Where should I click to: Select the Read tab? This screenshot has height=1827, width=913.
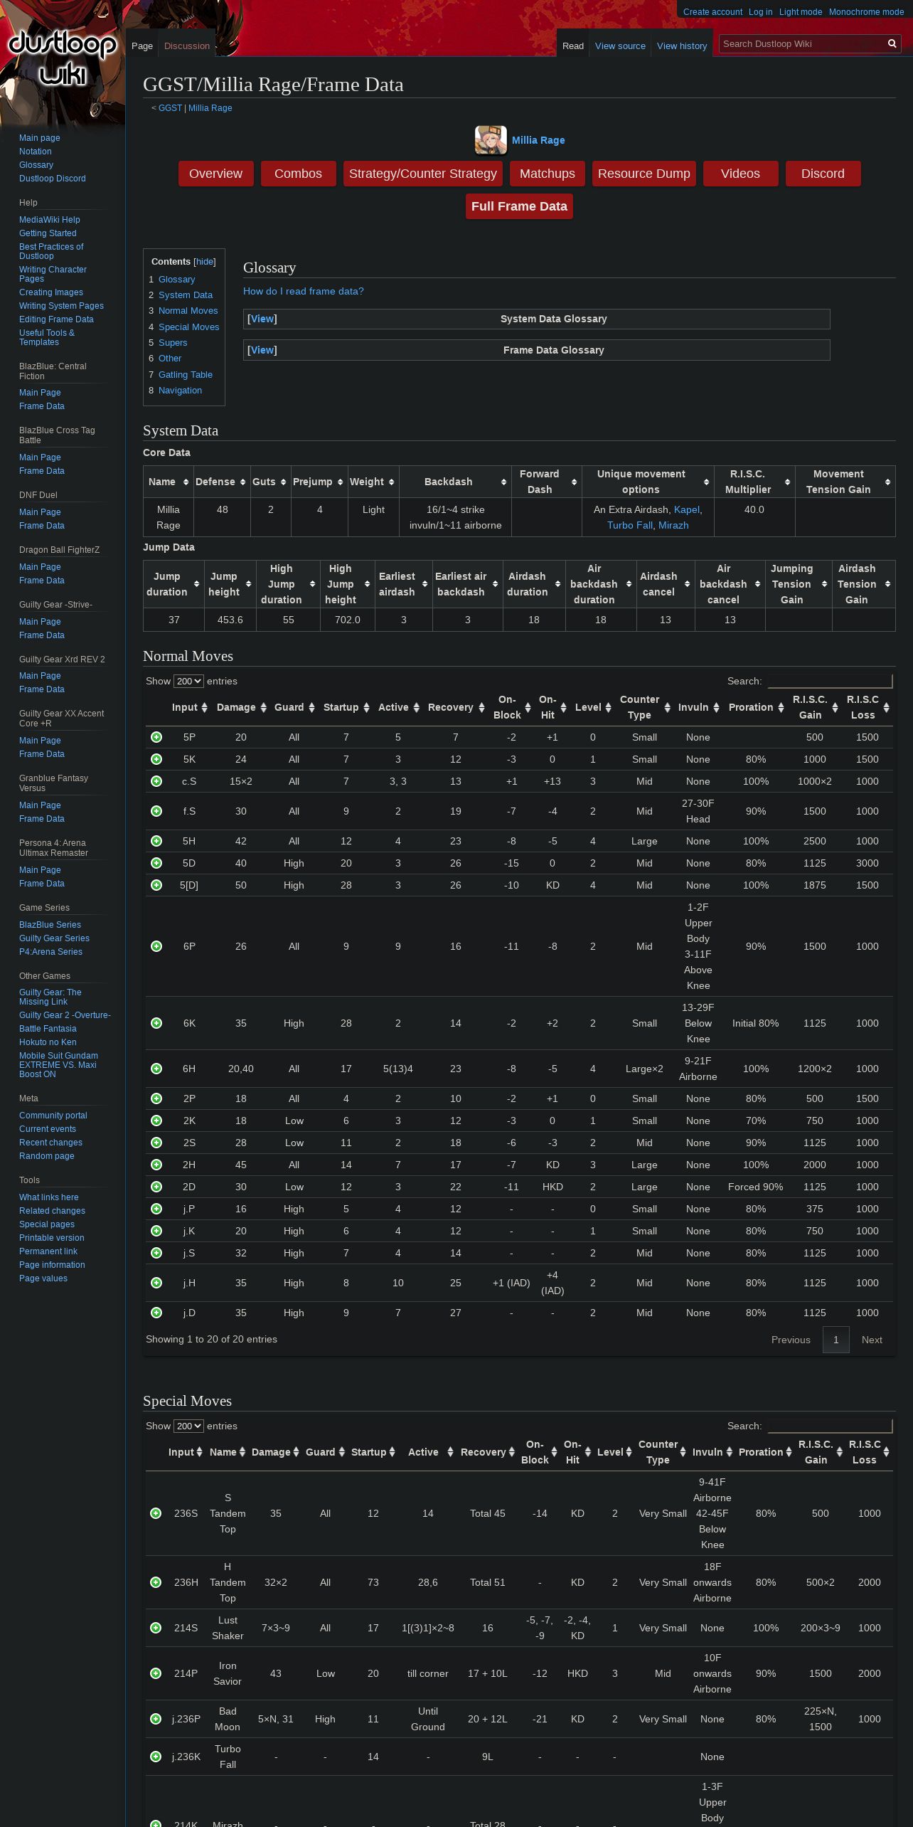click(573, 46)
